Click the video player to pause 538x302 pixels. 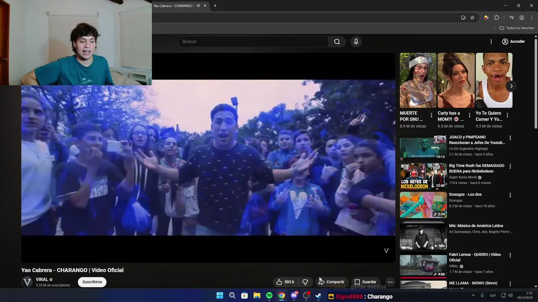pos(208,157)
